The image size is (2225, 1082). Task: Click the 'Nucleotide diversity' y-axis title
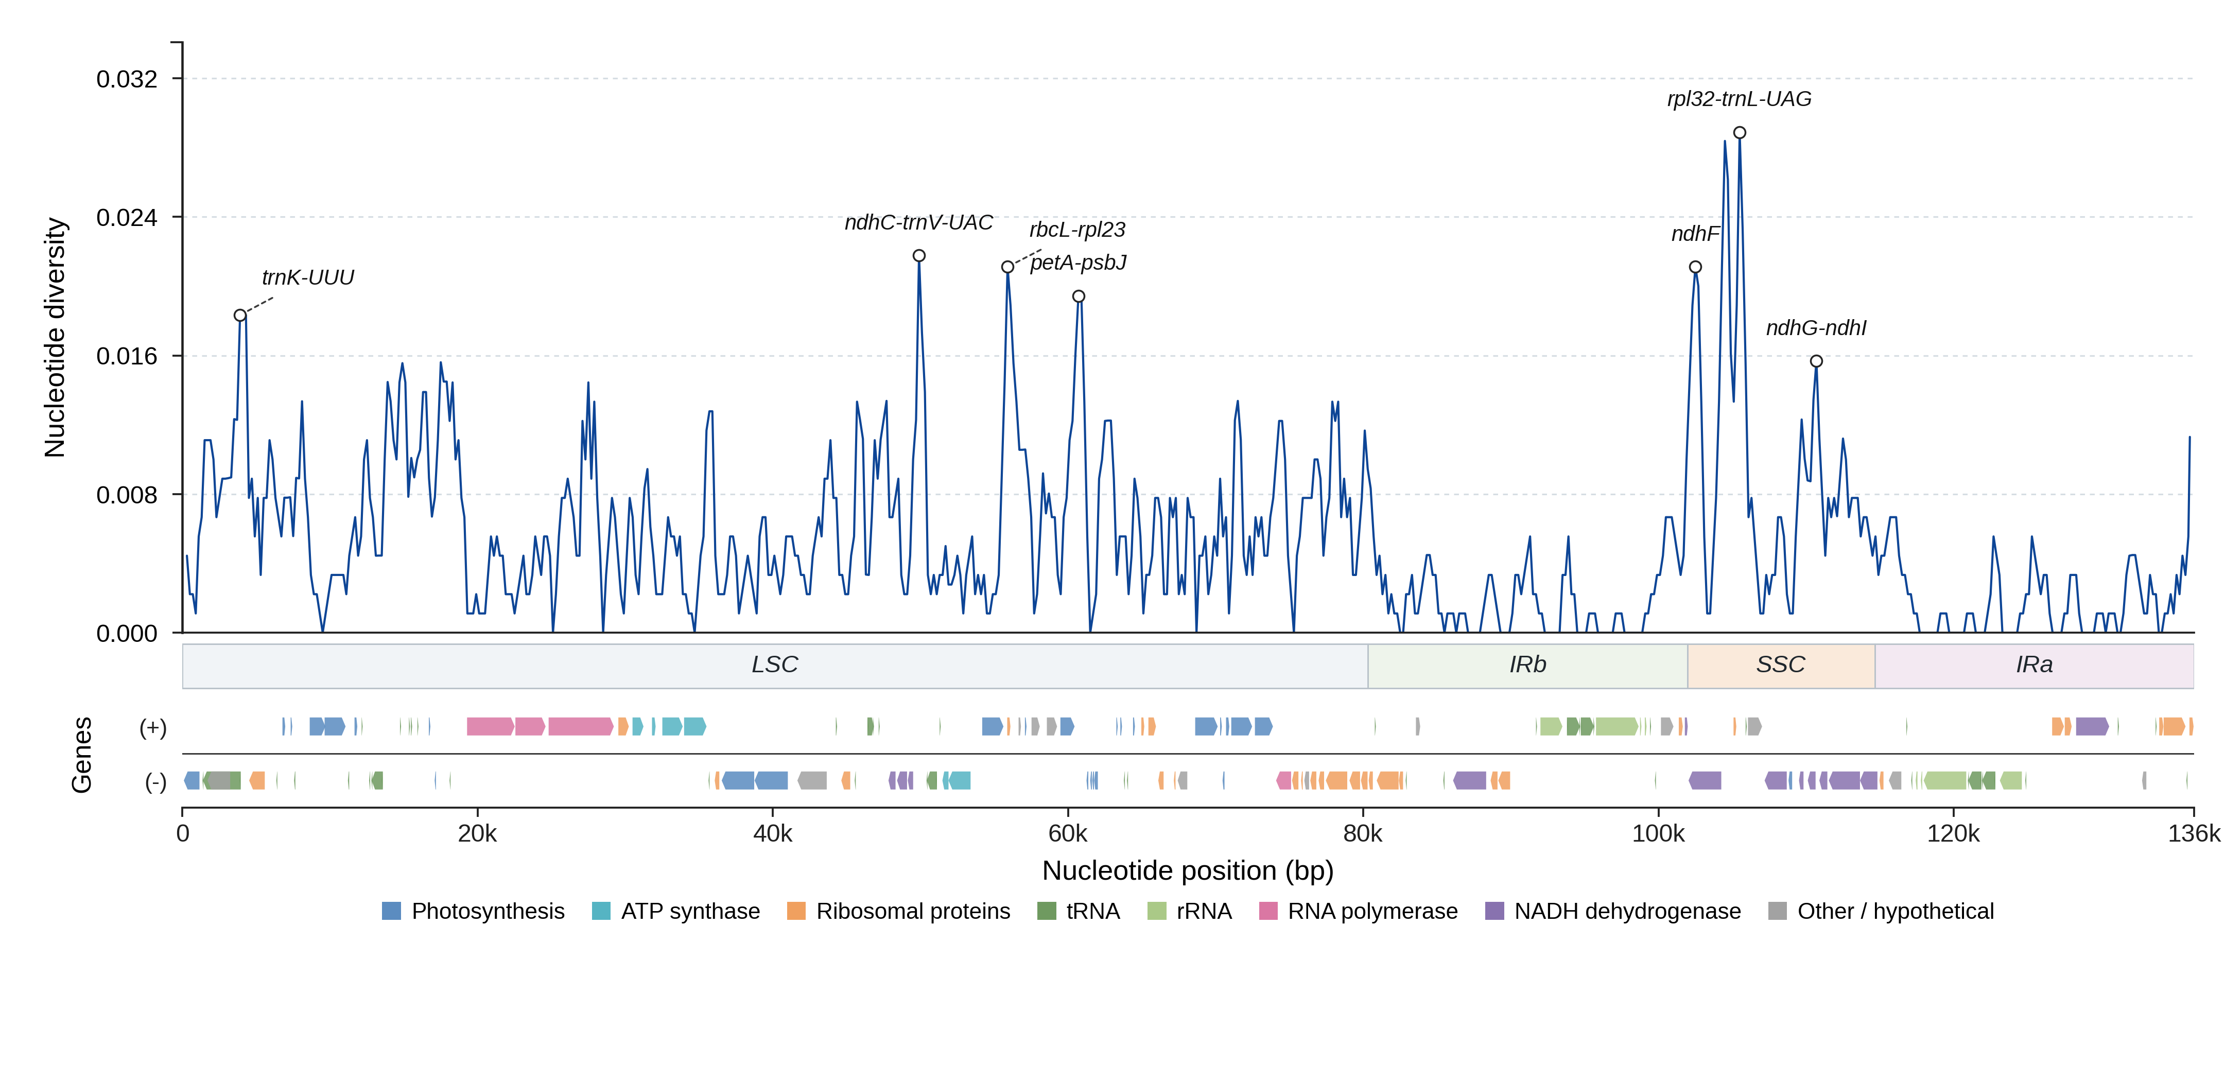click(55, 338)
